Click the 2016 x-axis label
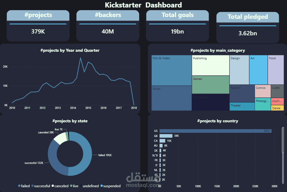The width and height of the screenshot is (287, 192). pyautogui.click(x=103, y=108)
